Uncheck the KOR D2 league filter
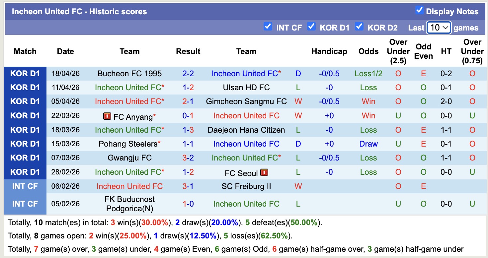The image size is (488, 258). pos(359,27)
